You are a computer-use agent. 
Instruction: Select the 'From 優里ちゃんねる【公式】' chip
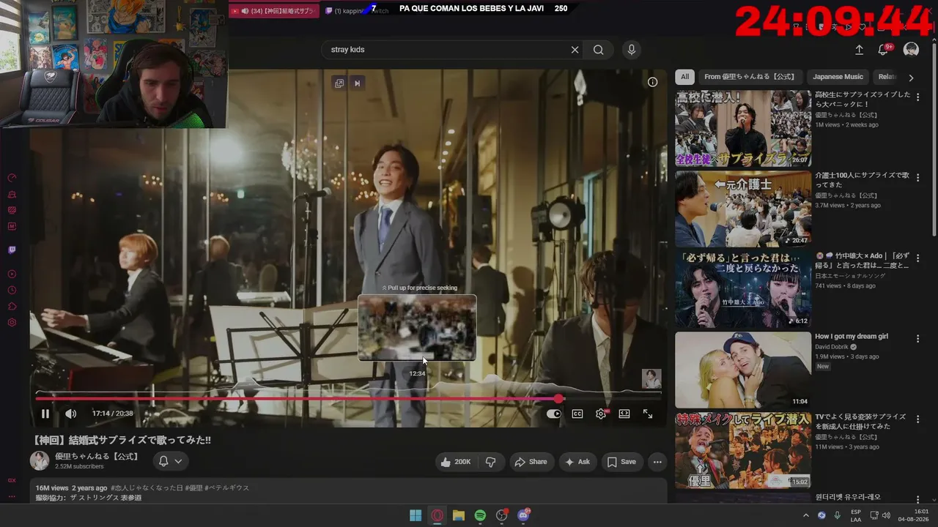[750, 77]
